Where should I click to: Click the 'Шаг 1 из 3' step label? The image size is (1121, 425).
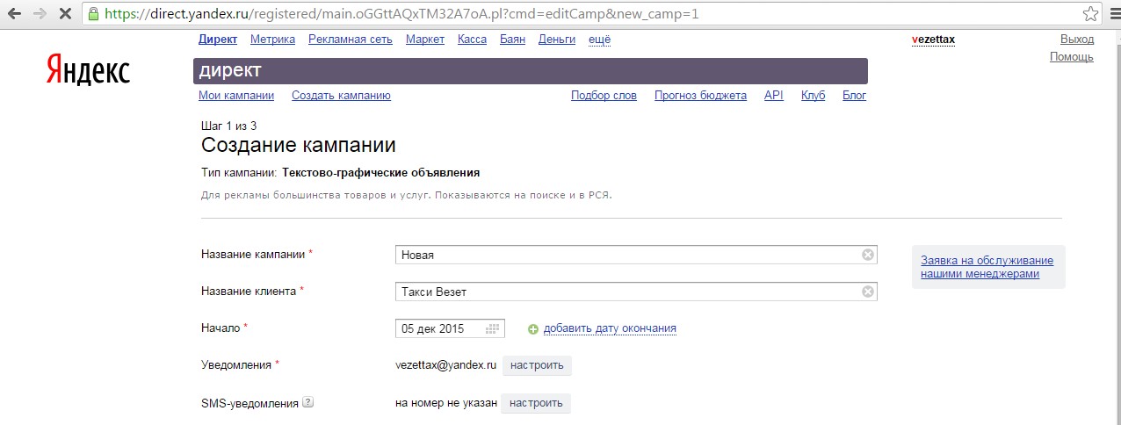pos(229,126)
